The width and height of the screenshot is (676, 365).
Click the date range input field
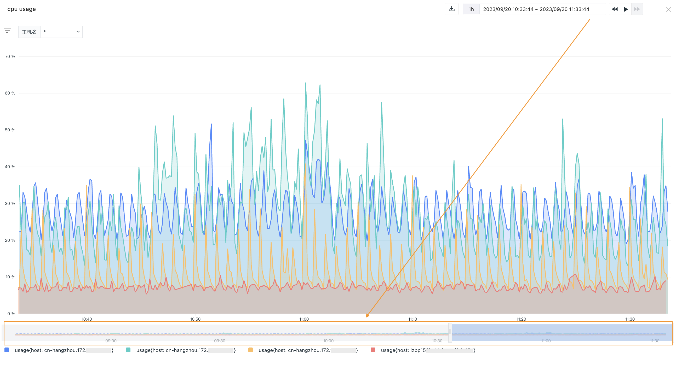pyautogui.click(x=542, y=9)
